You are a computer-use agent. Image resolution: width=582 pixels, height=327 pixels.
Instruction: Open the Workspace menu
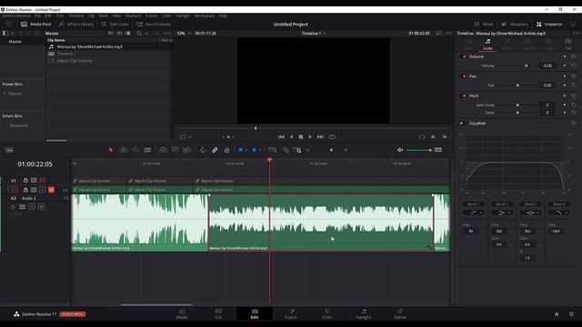[204, 16]
